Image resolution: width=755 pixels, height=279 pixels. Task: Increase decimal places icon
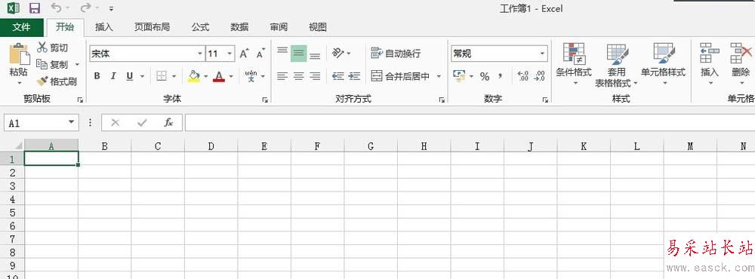click(523, 76)
